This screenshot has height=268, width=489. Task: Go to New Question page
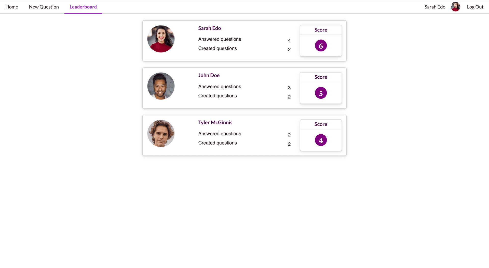click(x=44, y=7)
